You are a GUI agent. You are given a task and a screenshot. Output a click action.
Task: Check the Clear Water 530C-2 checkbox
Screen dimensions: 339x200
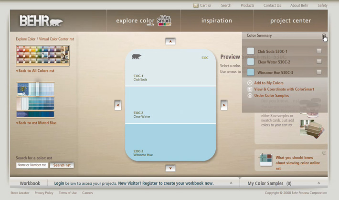tap(319, 61)
